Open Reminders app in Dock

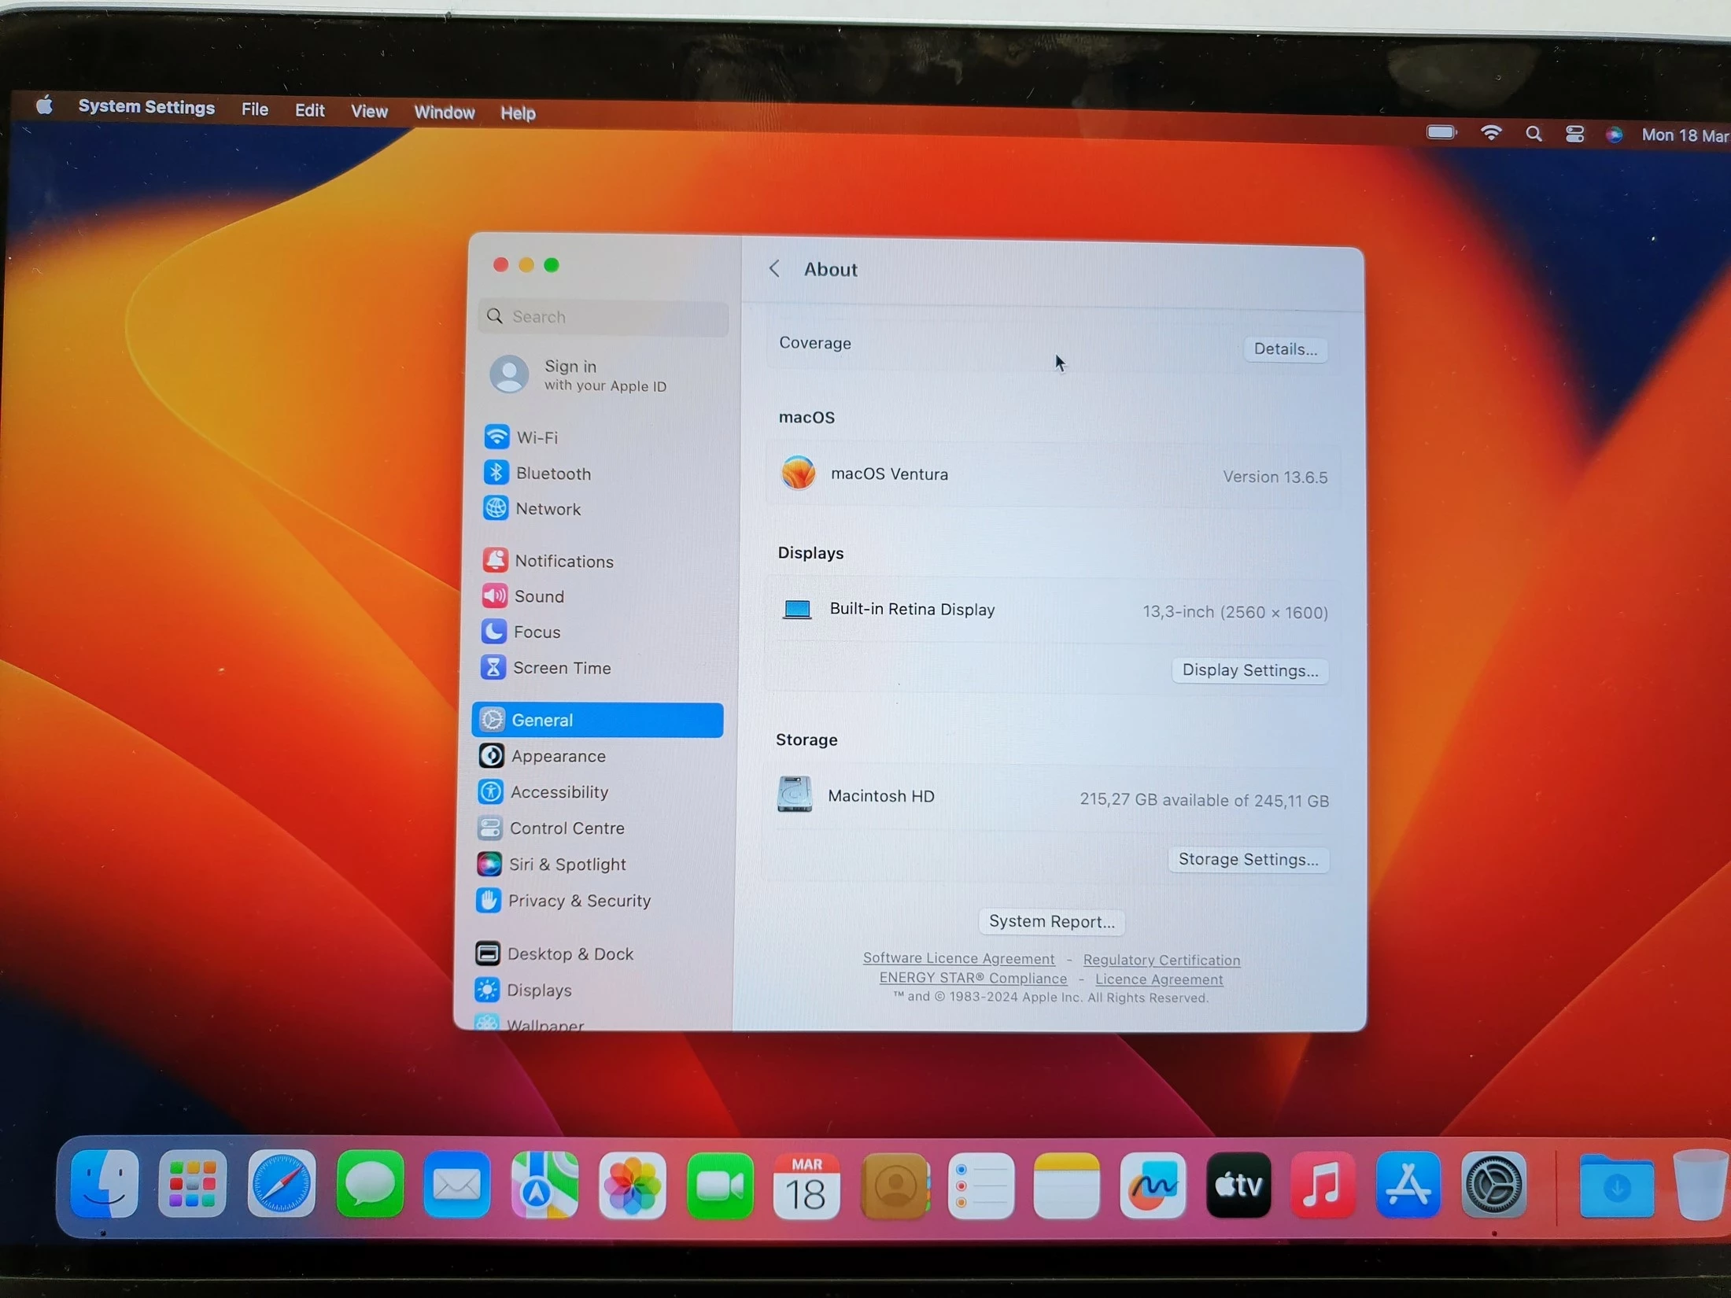pos(981,1186)
